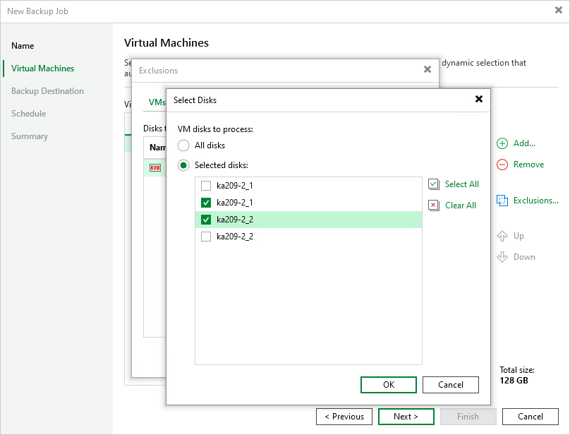The width and height of the screenshot is (570, 435).
Task: Click the Next button
Action: 406,417
